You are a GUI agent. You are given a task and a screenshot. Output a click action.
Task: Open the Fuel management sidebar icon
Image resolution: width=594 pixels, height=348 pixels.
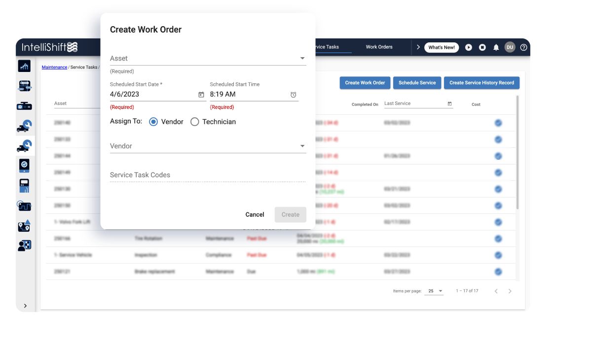24,185
